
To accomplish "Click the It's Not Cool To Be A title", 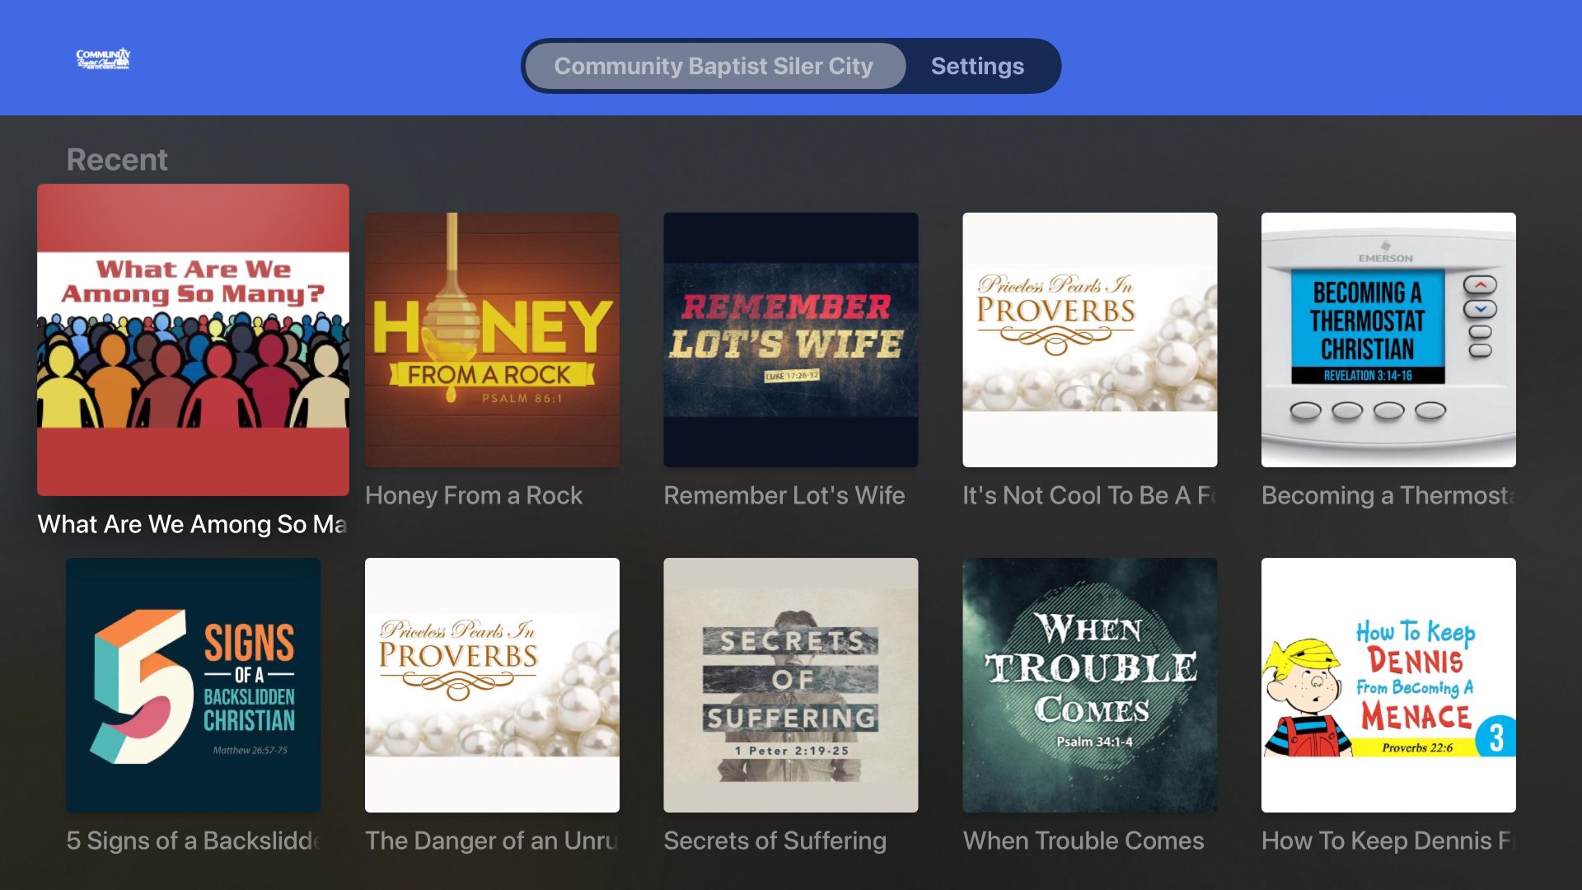I will point(1090,495).
